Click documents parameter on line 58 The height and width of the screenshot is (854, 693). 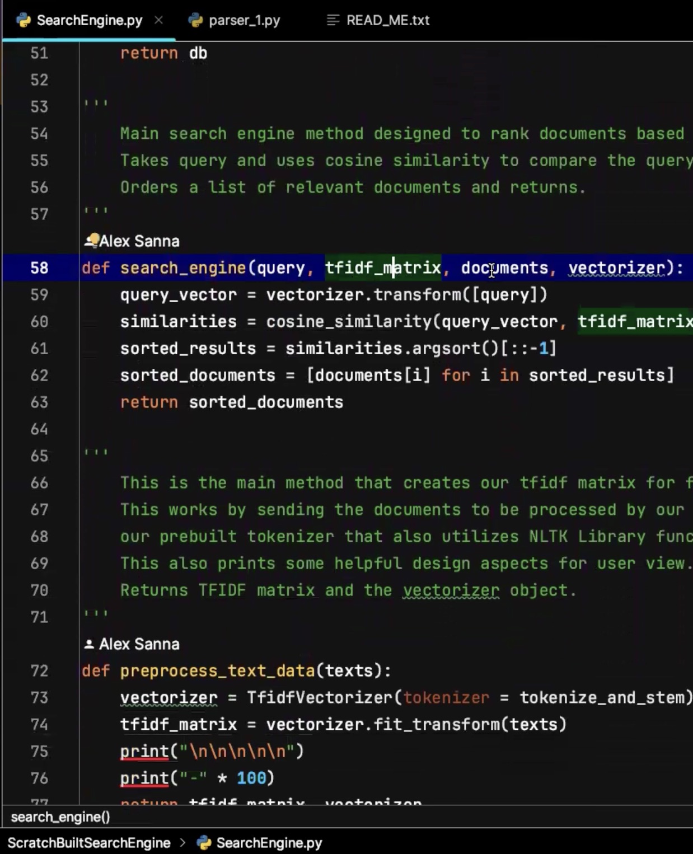pos(504,268)
